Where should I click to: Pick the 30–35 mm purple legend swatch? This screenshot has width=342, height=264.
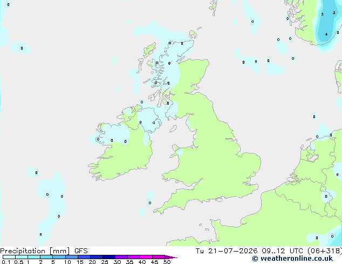121,257
